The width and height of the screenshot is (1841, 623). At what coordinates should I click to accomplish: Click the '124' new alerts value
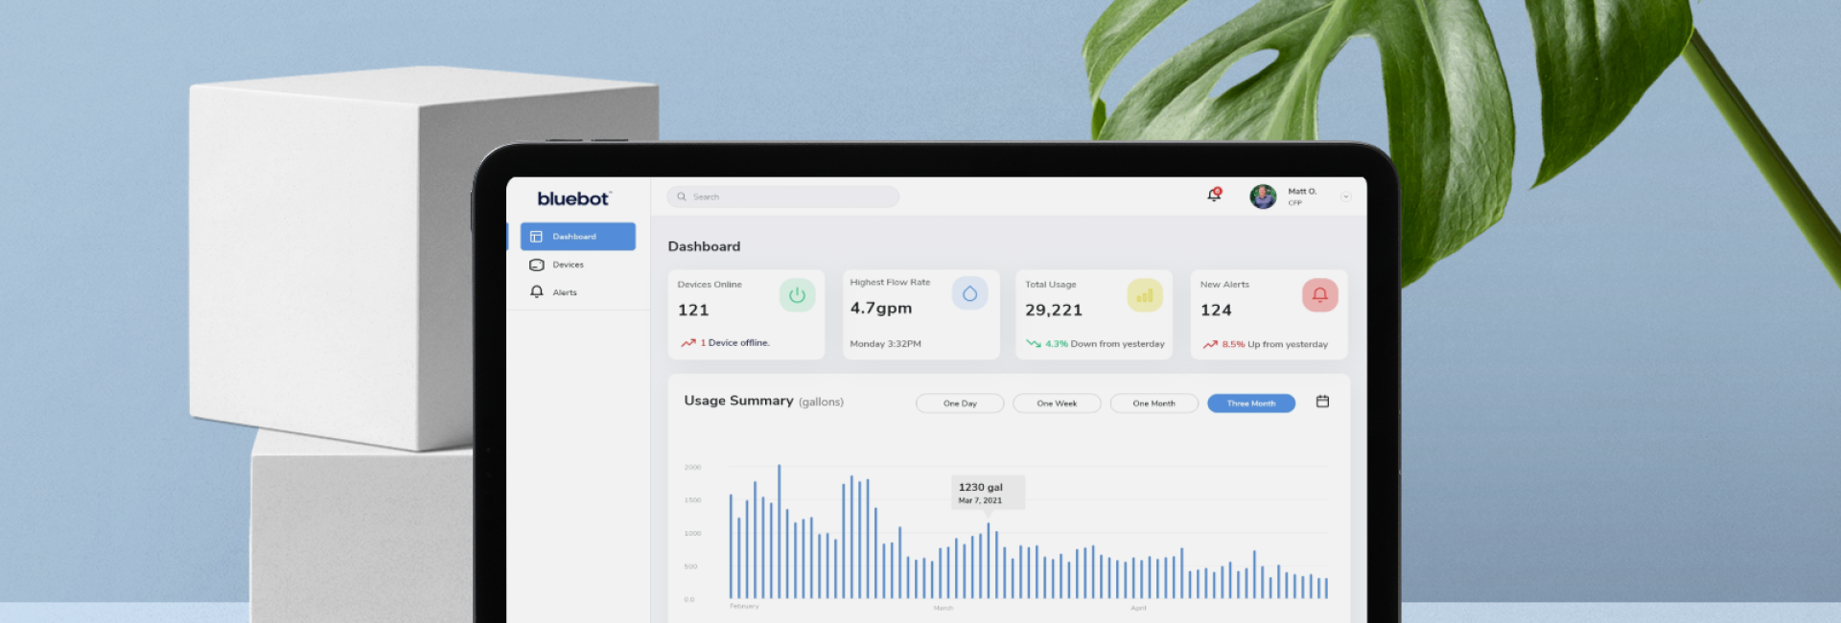[1216, 311]
